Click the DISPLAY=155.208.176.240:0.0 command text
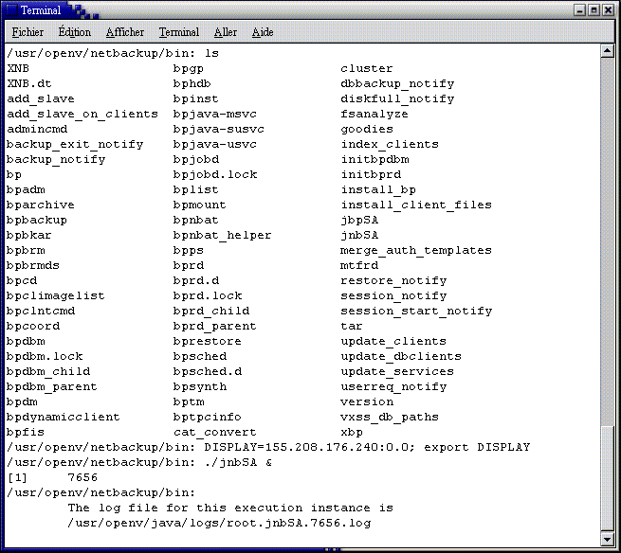Screen dimensions: 621x553 pyautogui.click(x=309, y=447)
